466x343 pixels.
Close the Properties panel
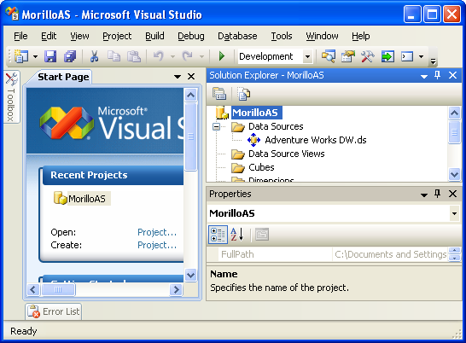452,194
